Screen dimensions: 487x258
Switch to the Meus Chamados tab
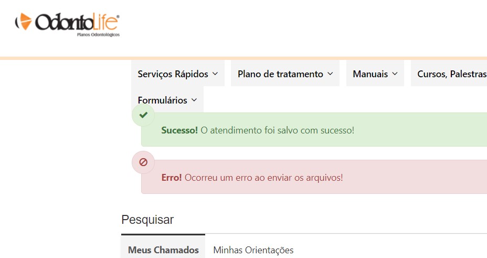coord(163,250)
